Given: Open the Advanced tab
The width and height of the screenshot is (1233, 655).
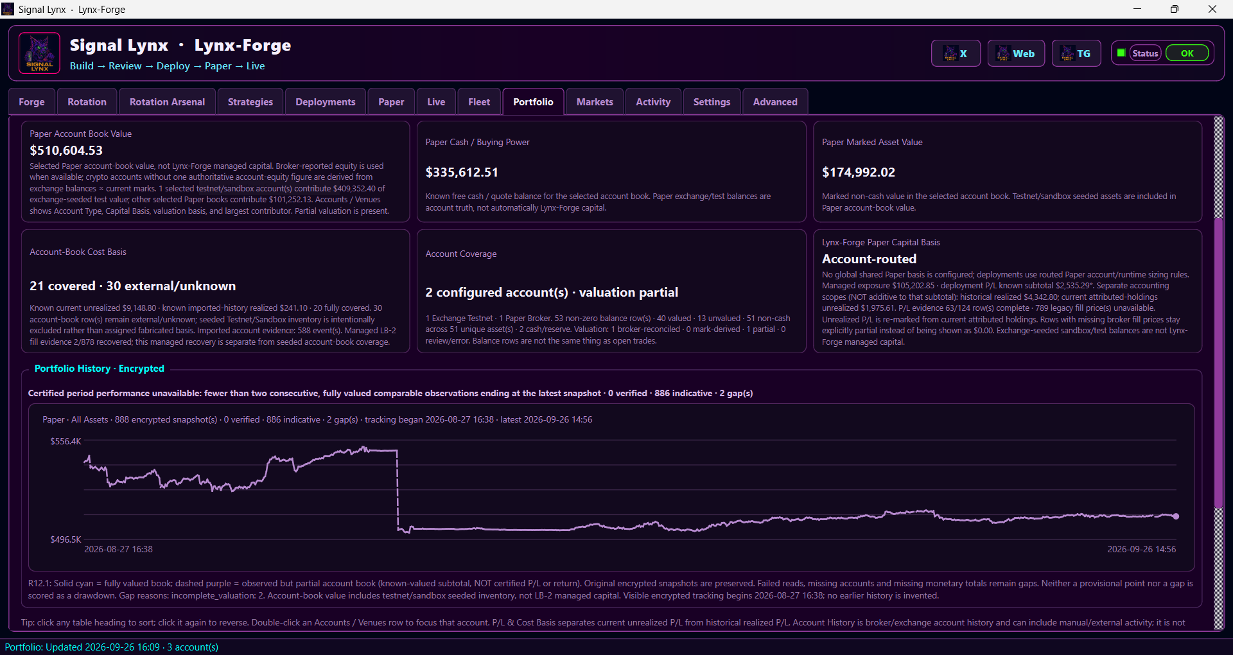Looking at the screenshot, I should [775, 102].
